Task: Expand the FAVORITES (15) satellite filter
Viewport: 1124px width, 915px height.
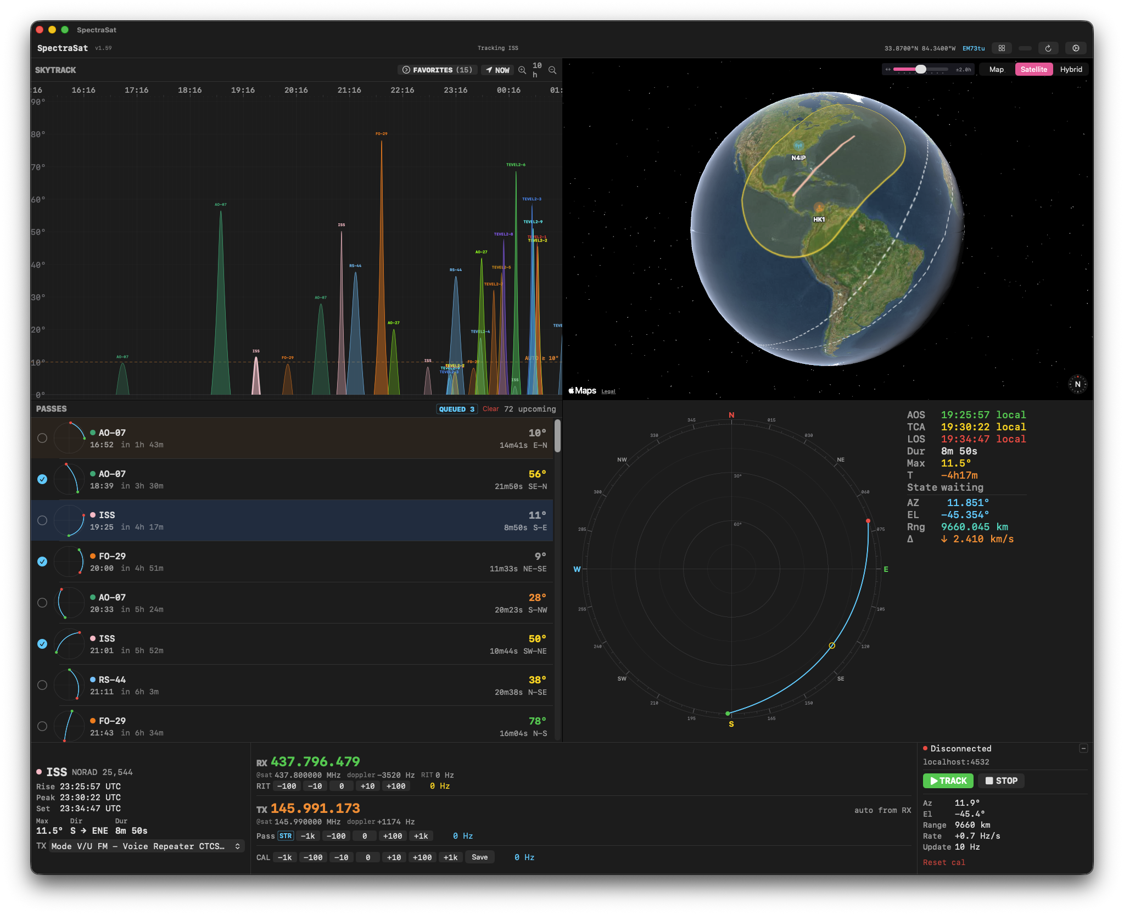Action: (437, 70)
